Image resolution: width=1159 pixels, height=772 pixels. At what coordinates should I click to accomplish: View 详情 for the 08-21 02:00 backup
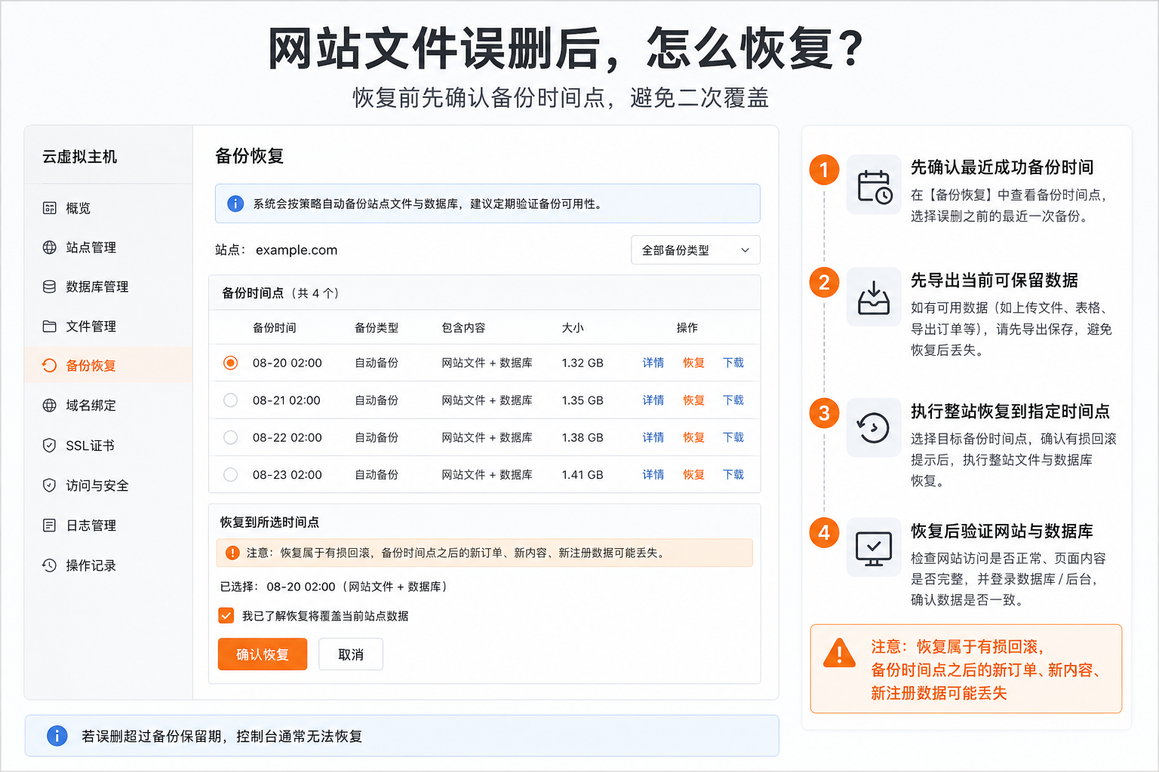tap(653, 400)
